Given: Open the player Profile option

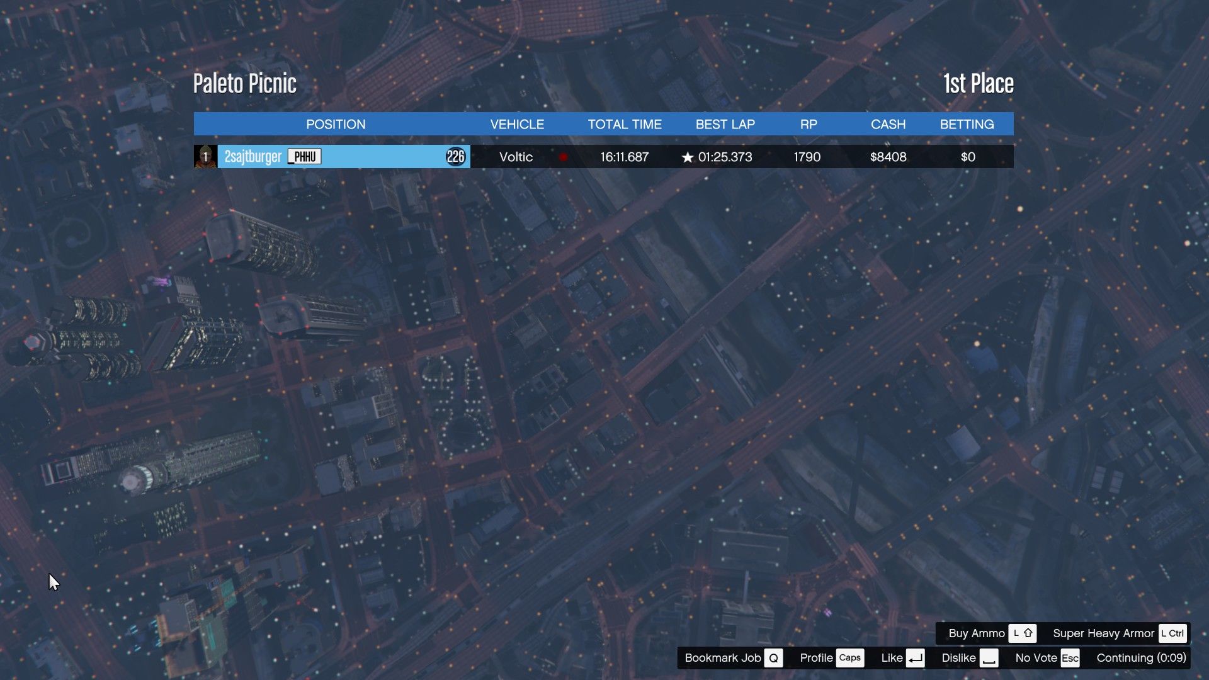Looking at the screenshot, I should (816, 658).
